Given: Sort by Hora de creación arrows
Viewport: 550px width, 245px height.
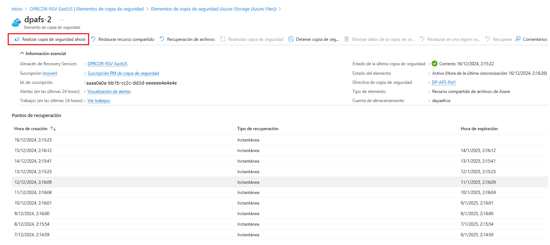Looking at the screenshot, I should (x=53, y=129).
